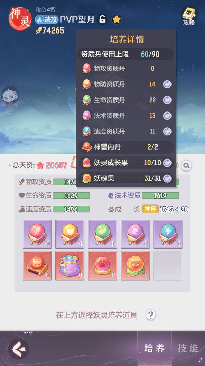Open the question mark help button
Image resolution: width=205 pixels, height=366 pixels.
[x=151, y=315]
